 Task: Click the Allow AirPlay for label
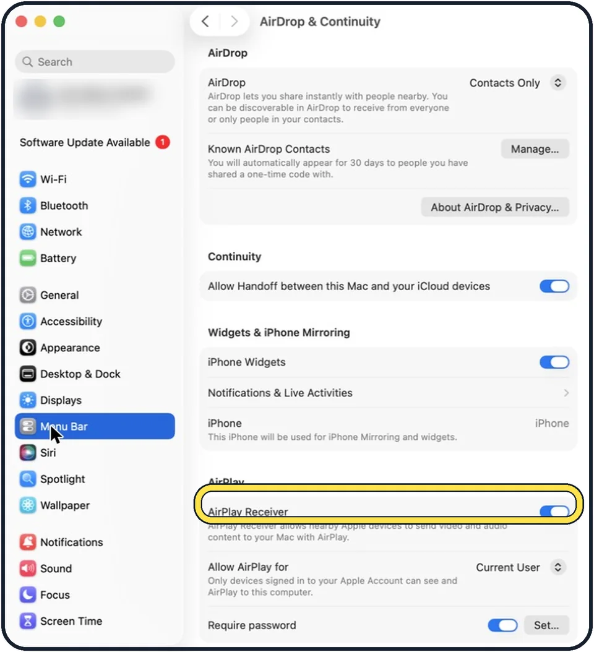(x=248, y=567)
